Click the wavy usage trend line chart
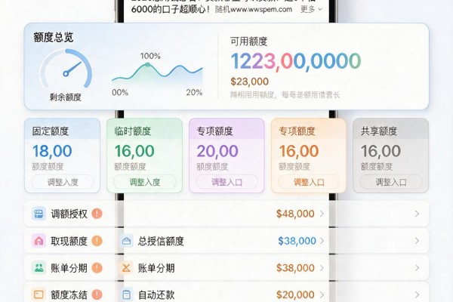The width and height of the screenshot is (453, 302). coord(158,74)
